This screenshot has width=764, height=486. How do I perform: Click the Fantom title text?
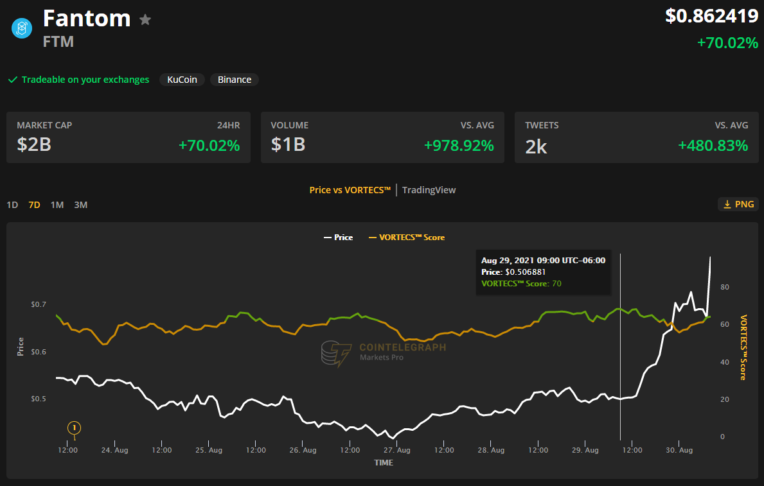click(87, 19)
